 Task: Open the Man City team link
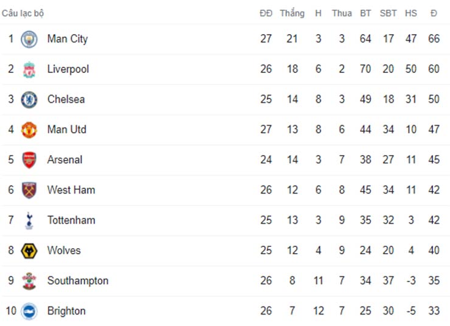point(67,39)
